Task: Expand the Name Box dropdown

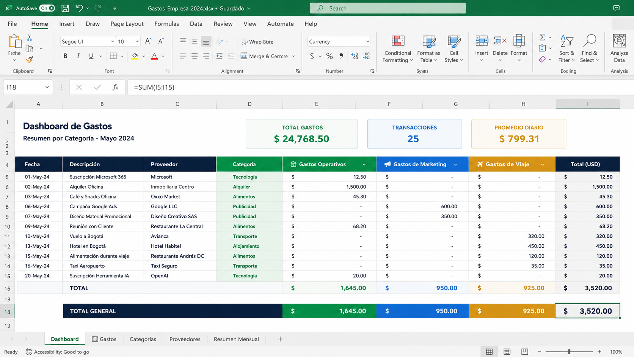Action: [x=47, y=87]
